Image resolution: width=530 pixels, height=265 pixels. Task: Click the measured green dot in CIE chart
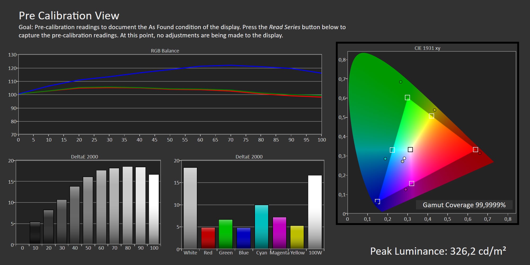401,82
